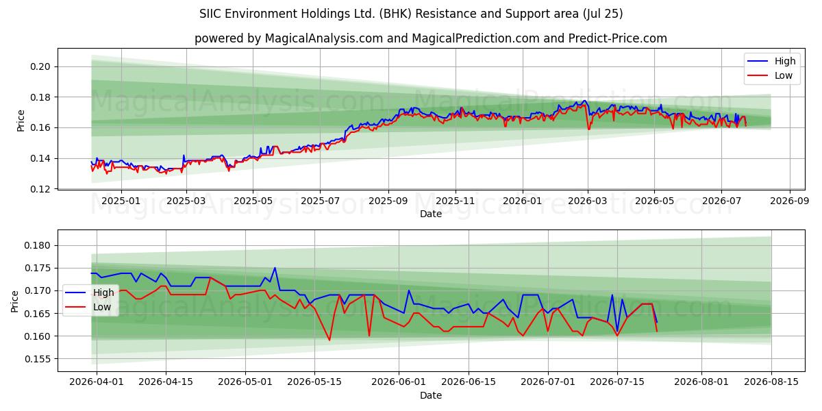Click the '0.180' y-axis label on bottom chart

point(38,245)
